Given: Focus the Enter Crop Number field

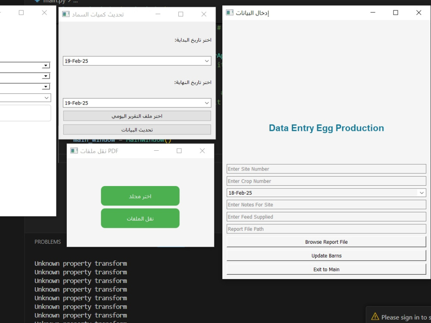Looking at the screenshot, I should (x=326, y=181).
